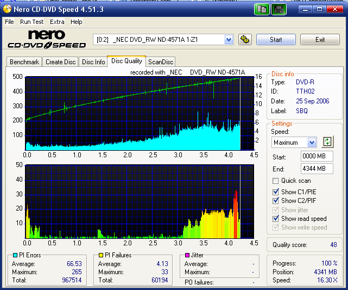Open the File menu
Screen dimensions: 348x290
(x=9, y=22)
